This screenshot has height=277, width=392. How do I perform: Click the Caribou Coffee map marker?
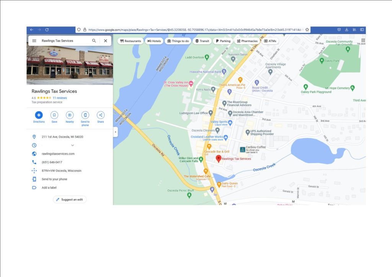click(242, 150)
